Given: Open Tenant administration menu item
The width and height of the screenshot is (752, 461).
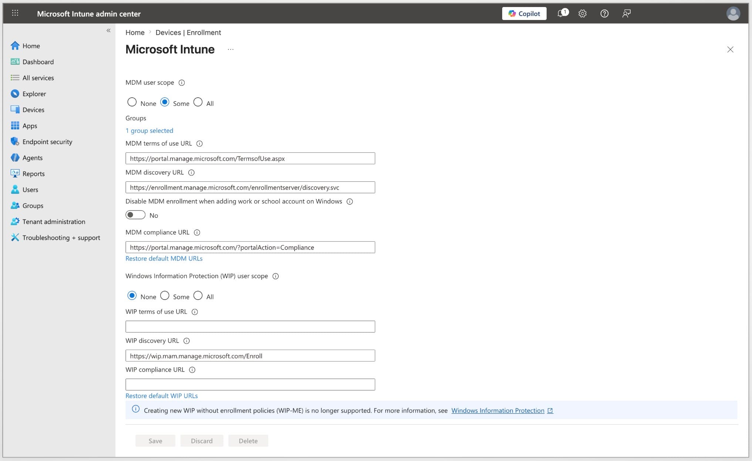Looking at the screenshot, I should [x=54, y=222].
